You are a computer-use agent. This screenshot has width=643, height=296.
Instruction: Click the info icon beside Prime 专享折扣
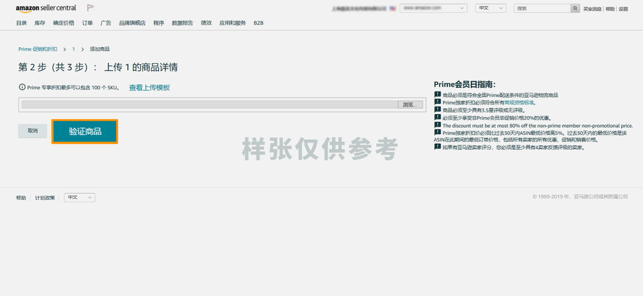pos(22,87)
